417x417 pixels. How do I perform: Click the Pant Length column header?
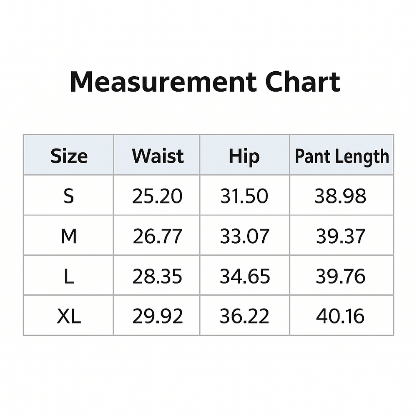[342, 156]
